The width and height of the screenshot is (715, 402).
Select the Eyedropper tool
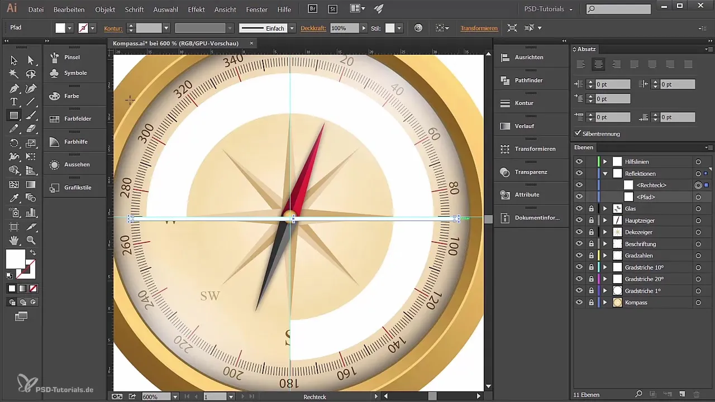[x=14, y=198]
